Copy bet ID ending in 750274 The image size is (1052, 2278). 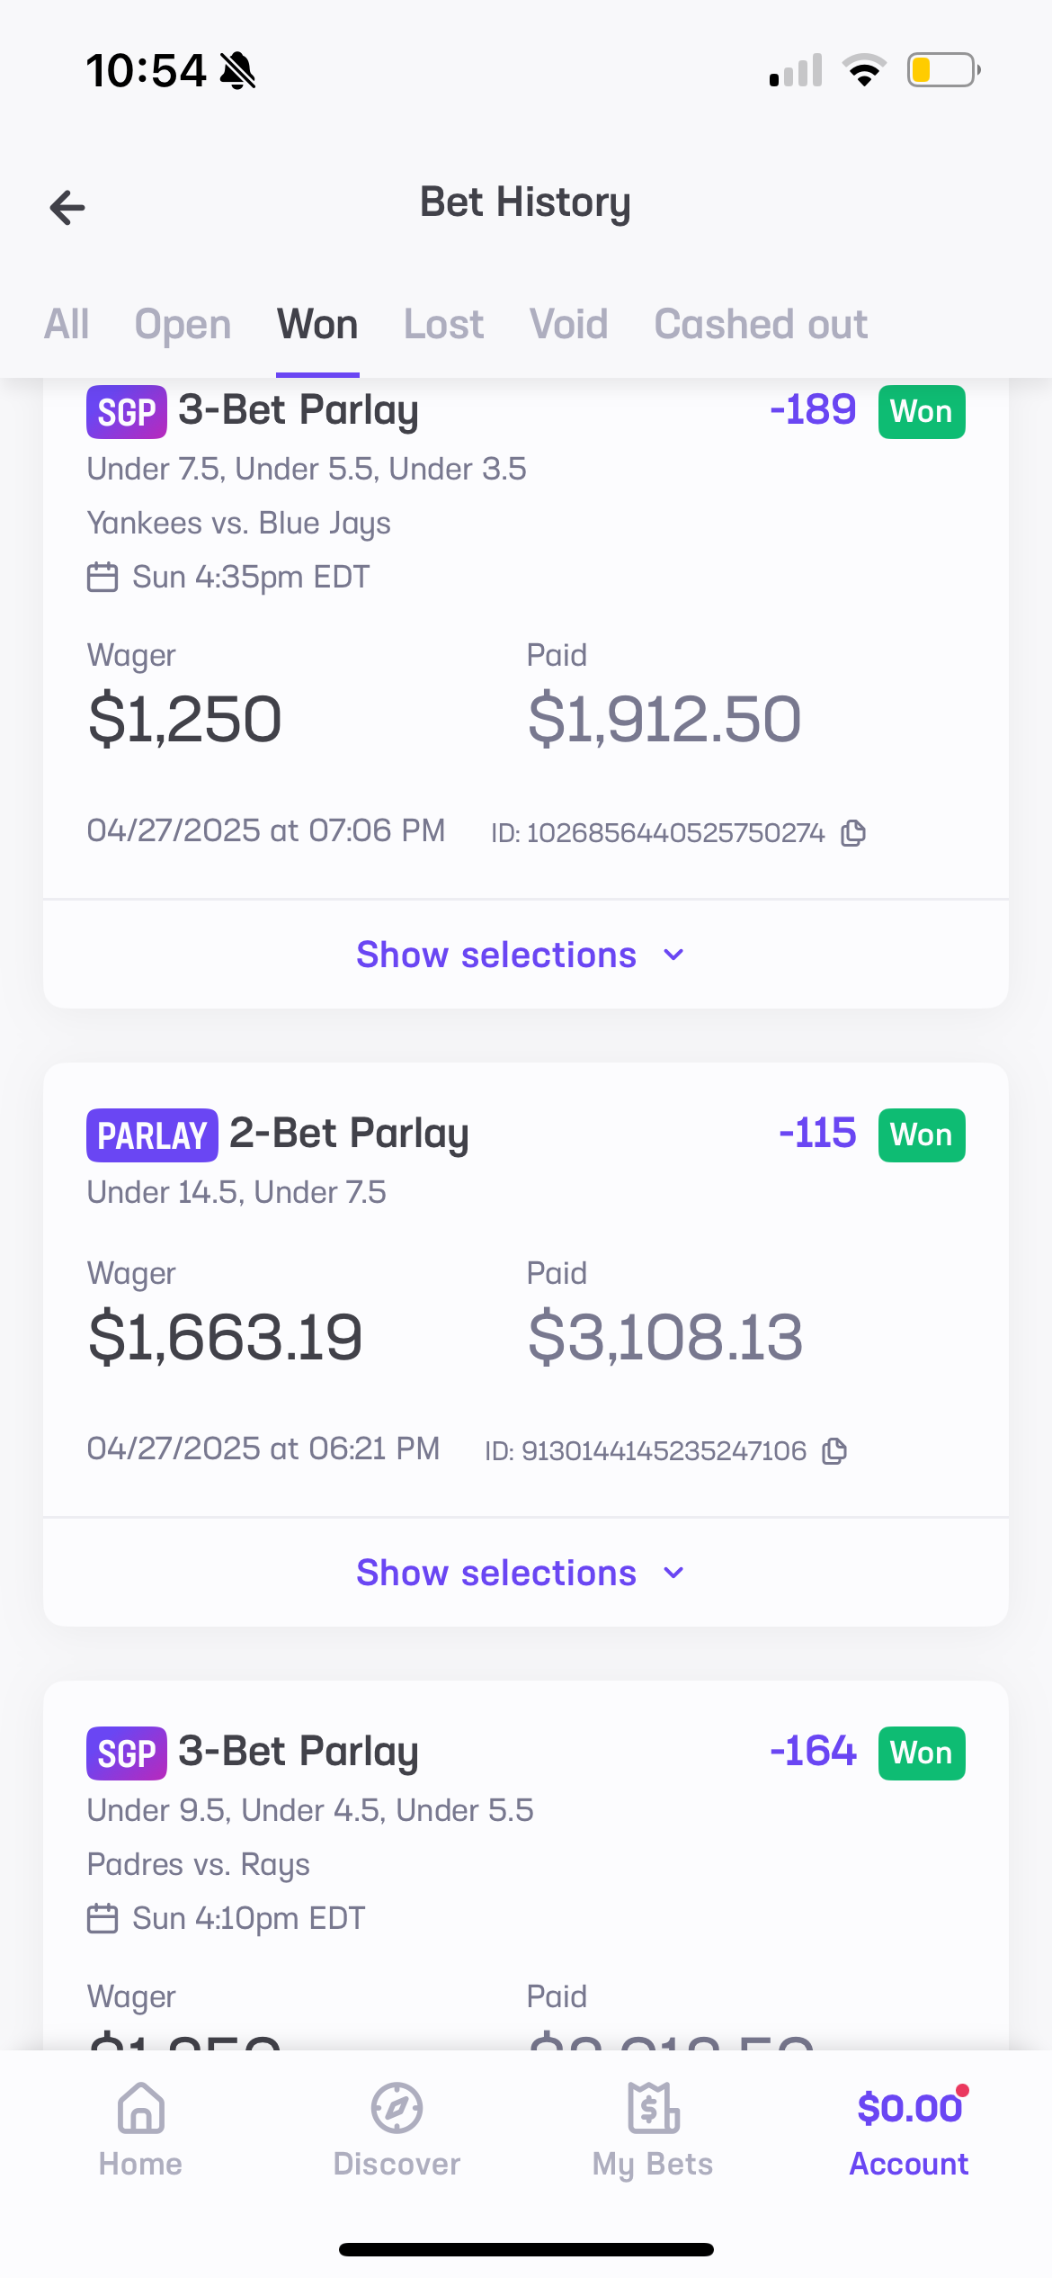pos(853,833)
